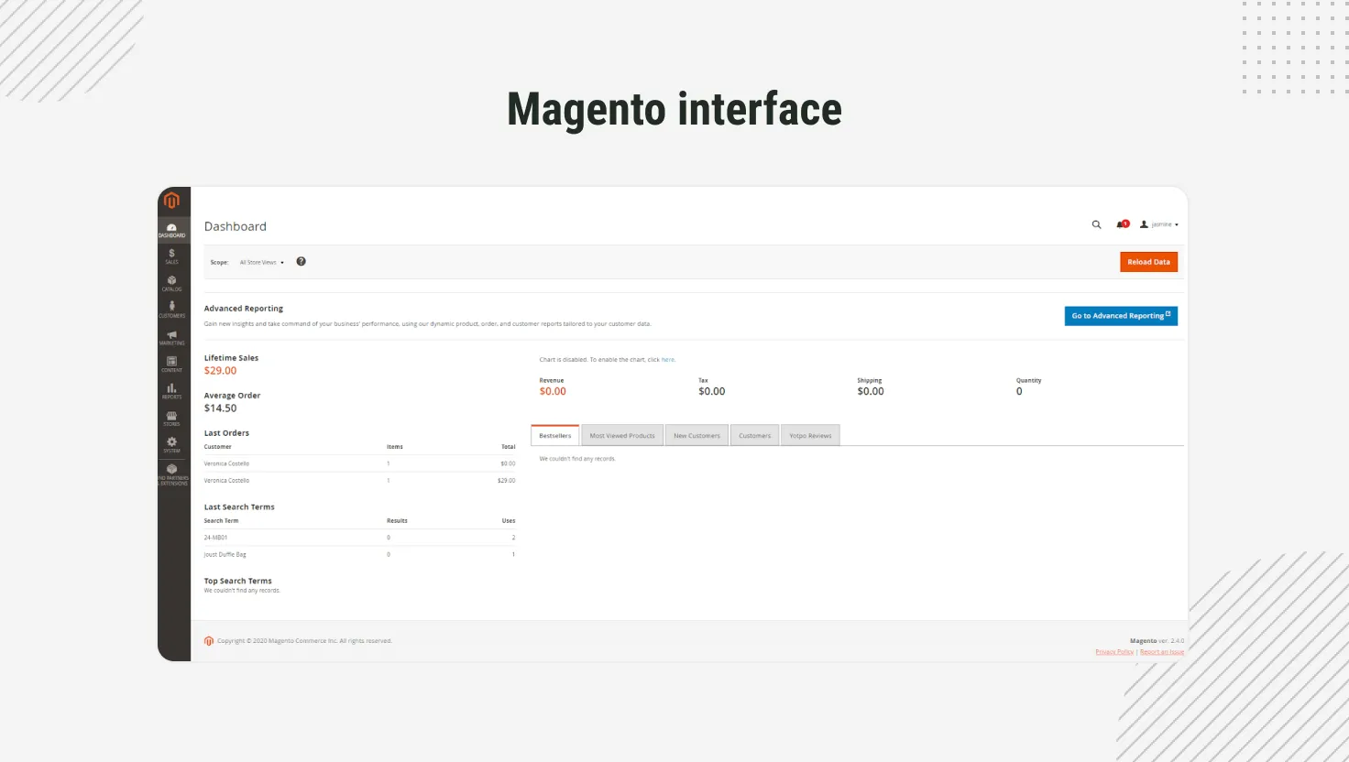Switch to the Yotpo Reviews tab
Screen dimensions: 1349x762
coord(810,434)
